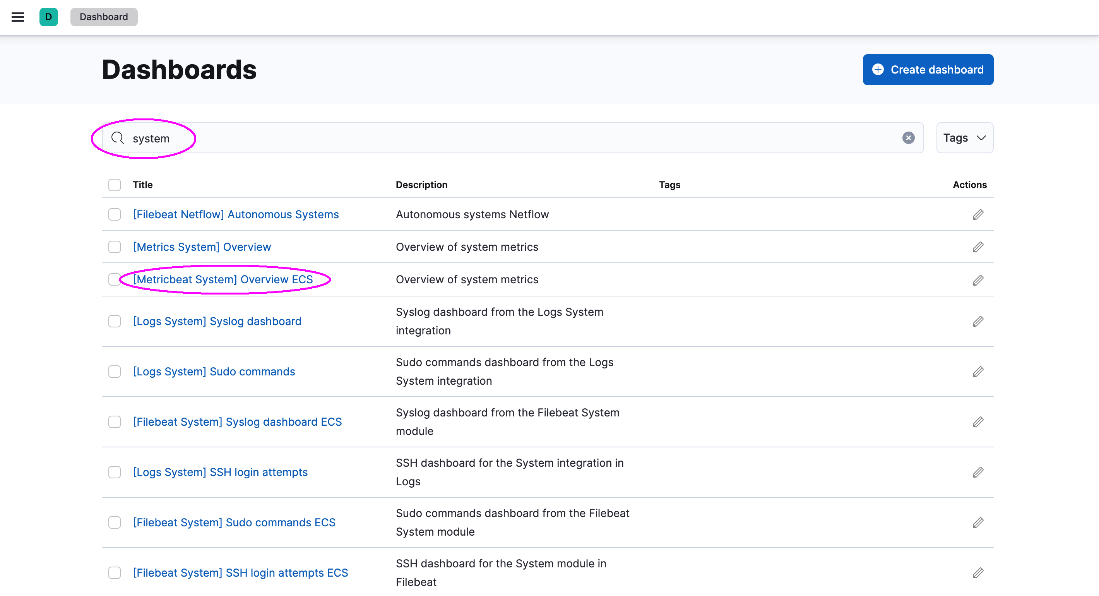Tick the Filebeat System Syslog dashboard ECS checkbox
The image size is (1099, 596).
tap(114, 422)
